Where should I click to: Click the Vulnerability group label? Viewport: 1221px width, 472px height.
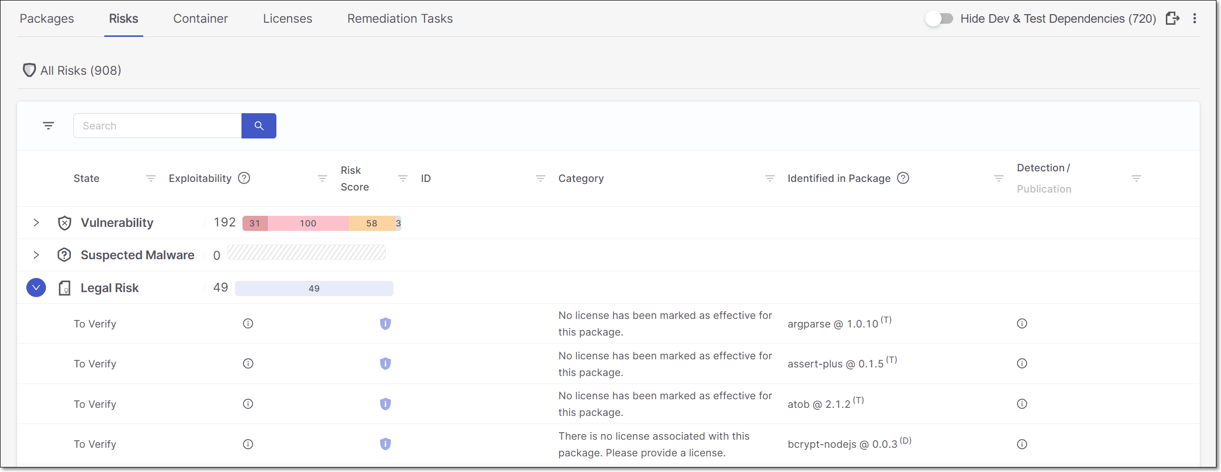pyautogui.click(x=117, y=223)
